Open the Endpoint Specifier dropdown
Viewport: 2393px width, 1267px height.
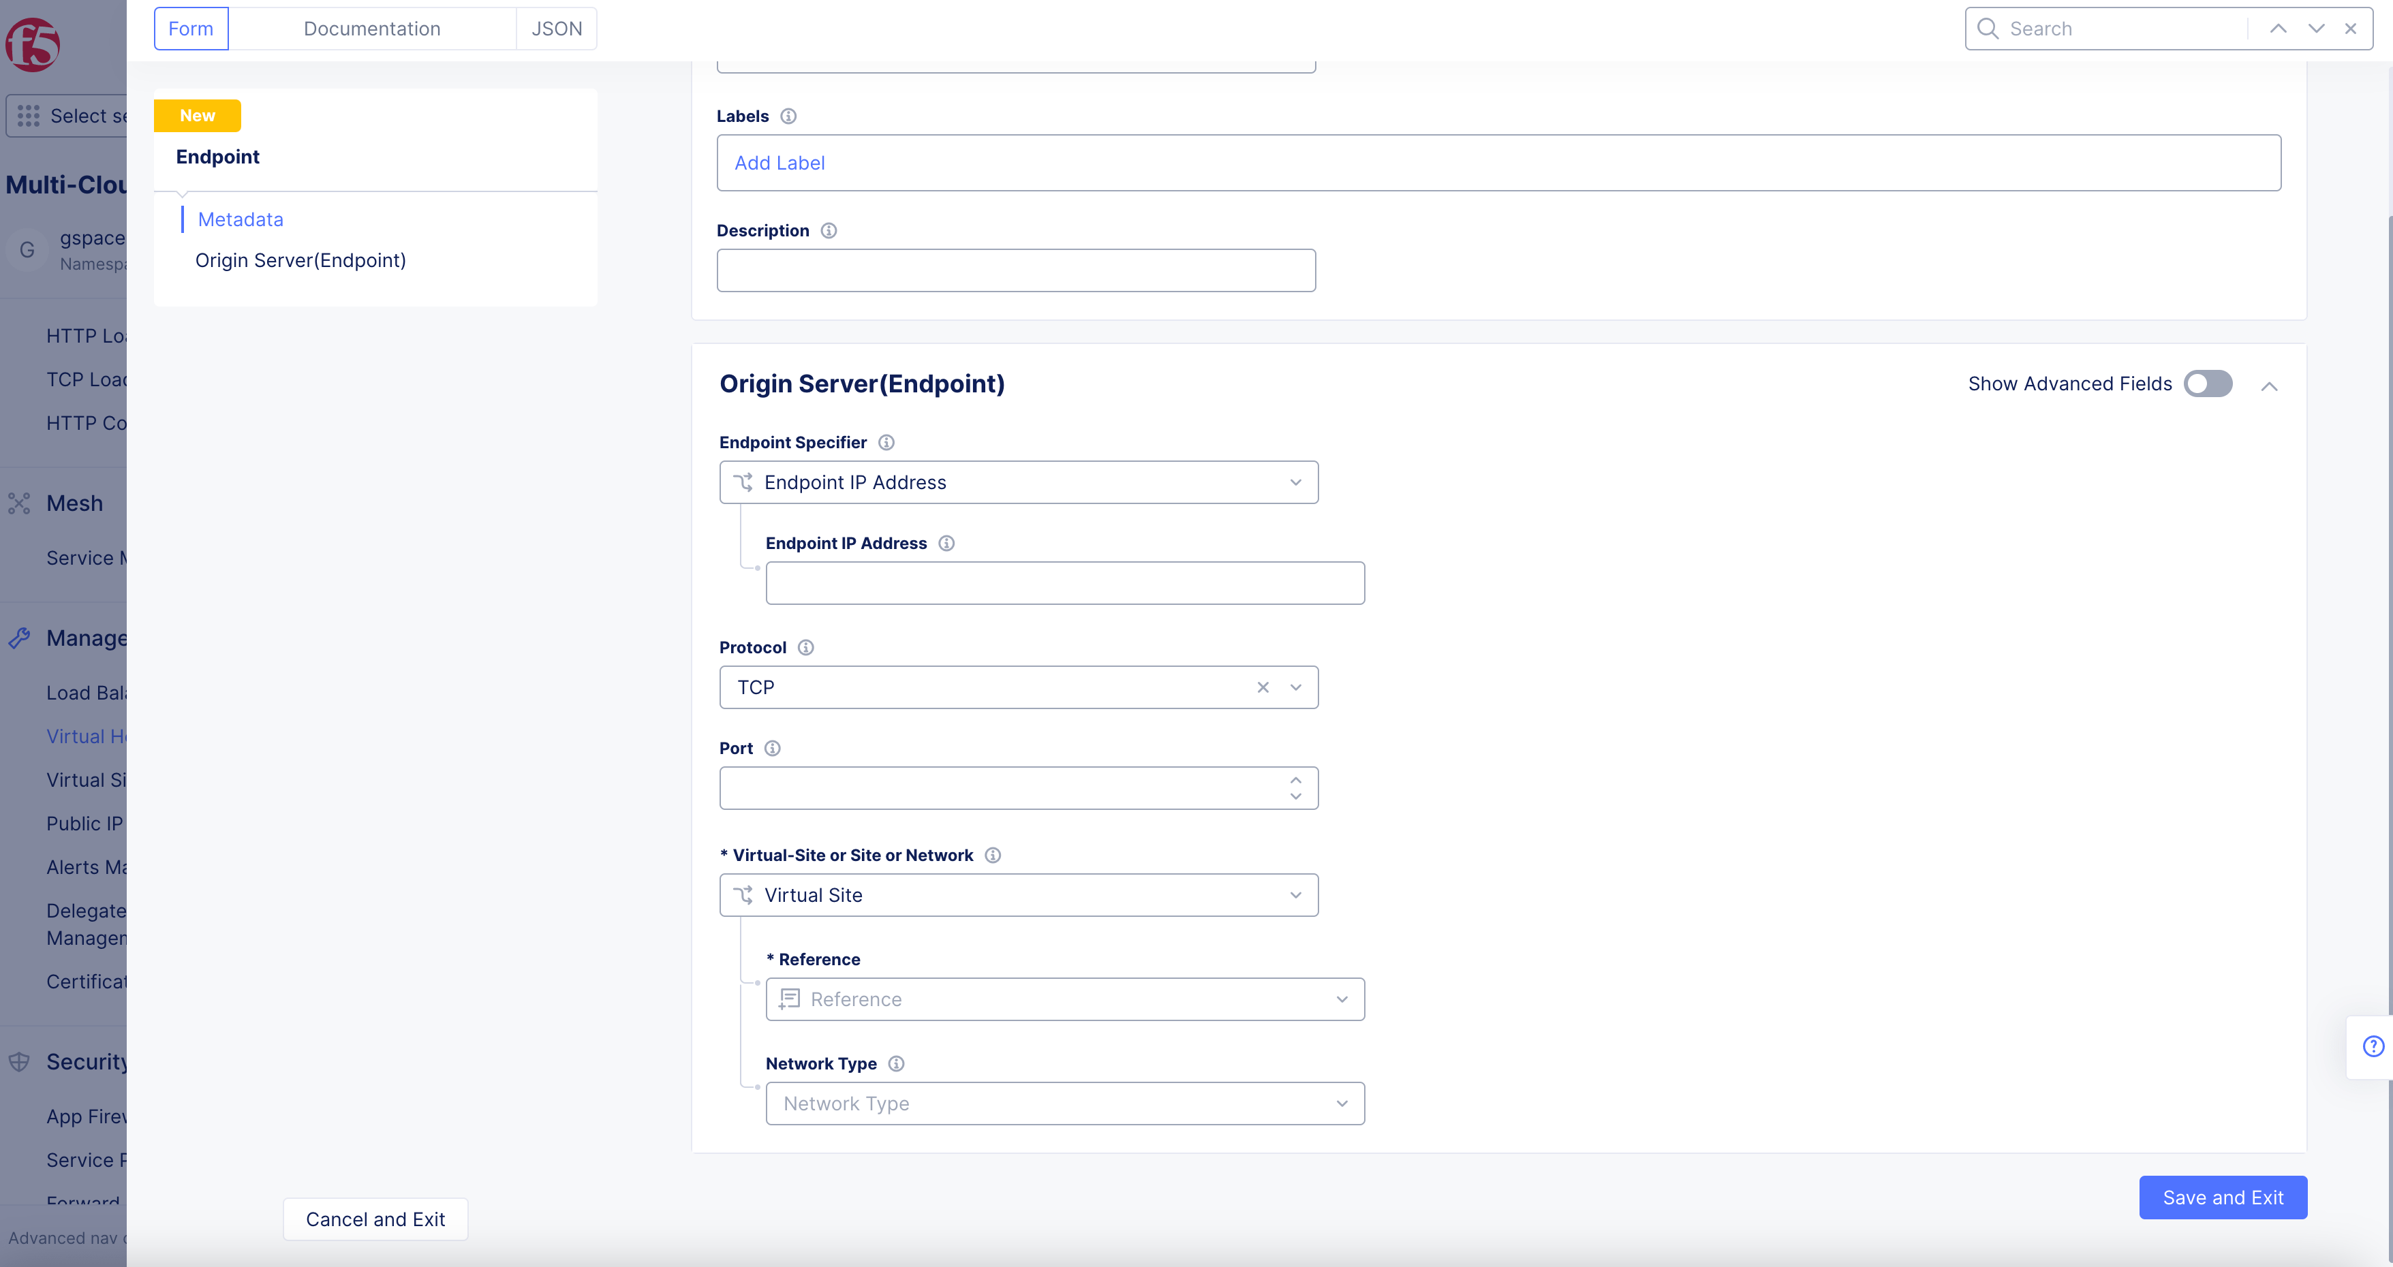point(1018,482)
